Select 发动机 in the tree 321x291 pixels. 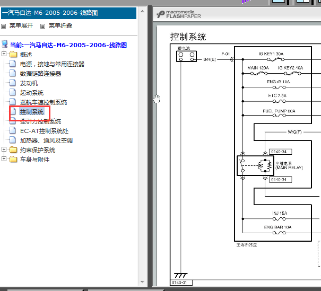pyautogui.click(x=29, y=83)
